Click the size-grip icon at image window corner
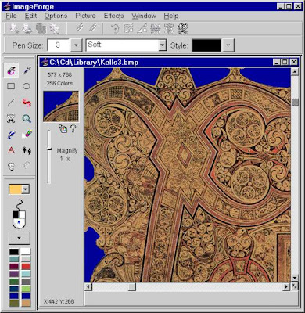 click(295, 286)
